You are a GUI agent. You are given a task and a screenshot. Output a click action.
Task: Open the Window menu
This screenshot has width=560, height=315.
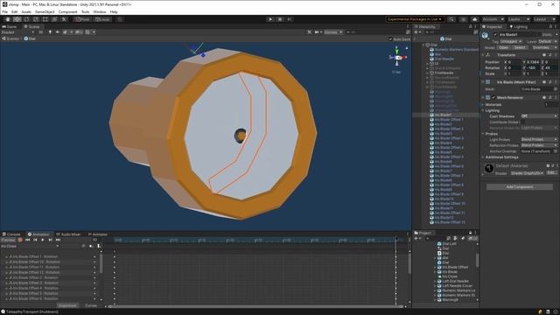click(100, 11)
